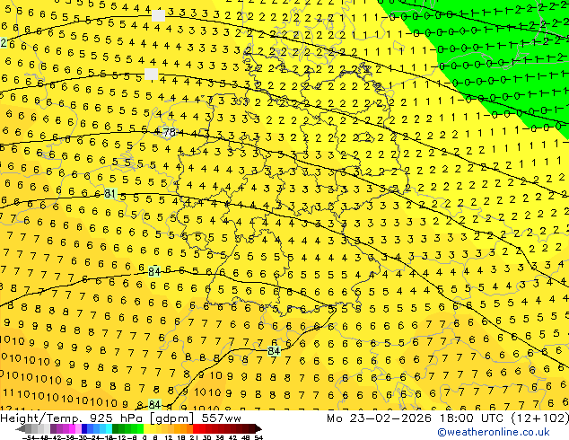Viewport: 569px width, 440px height.
Task: Click the 81 contour height label
Action: 110,194
